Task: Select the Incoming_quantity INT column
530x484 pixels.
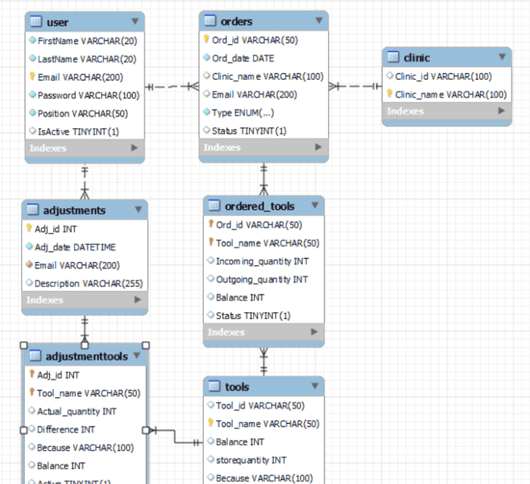Action: coord(264,261)
